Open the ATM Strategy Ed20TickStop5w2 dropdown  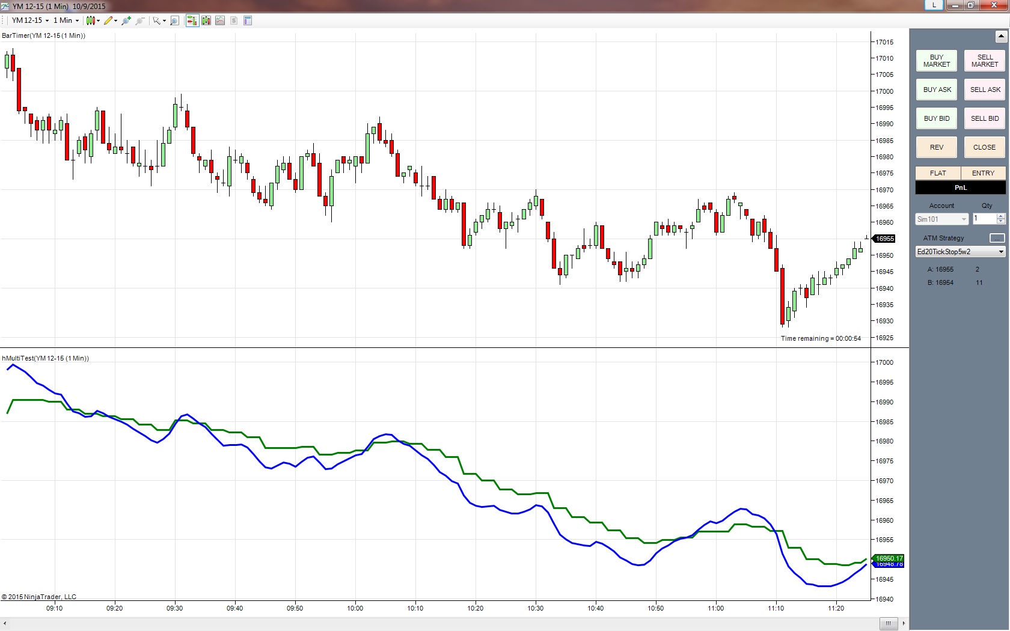[x=960, y=252]
